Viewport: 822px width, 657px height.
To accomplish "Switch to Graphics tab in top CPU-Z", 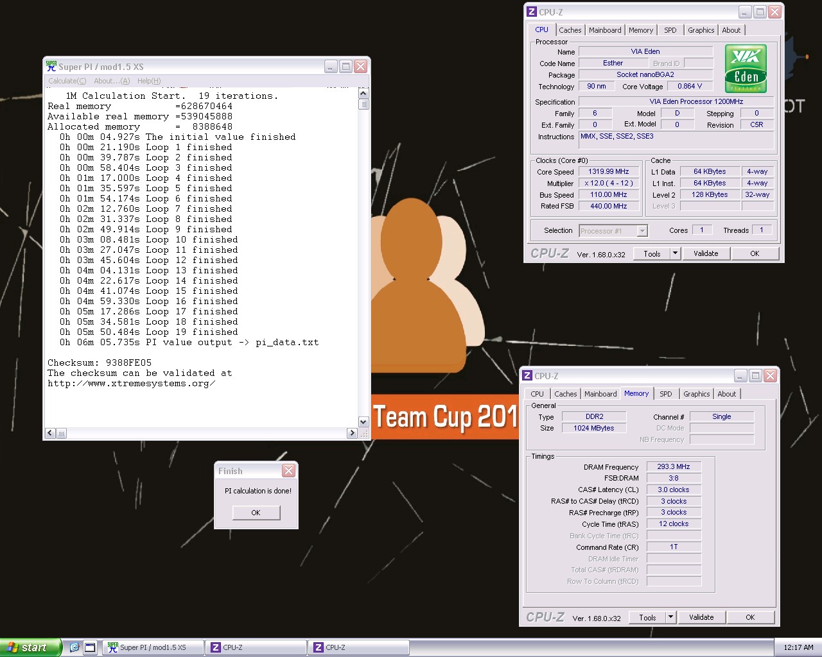I will click(701, 30).
